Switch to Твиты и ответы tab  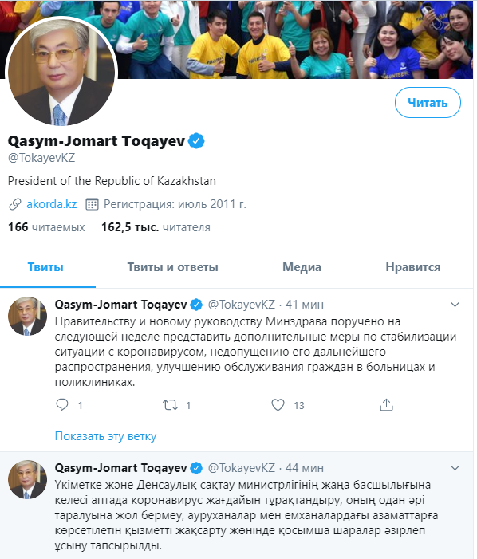point(172,267)
